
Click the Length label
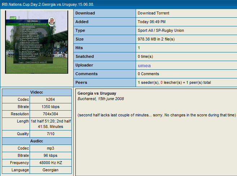click(23, 121)
